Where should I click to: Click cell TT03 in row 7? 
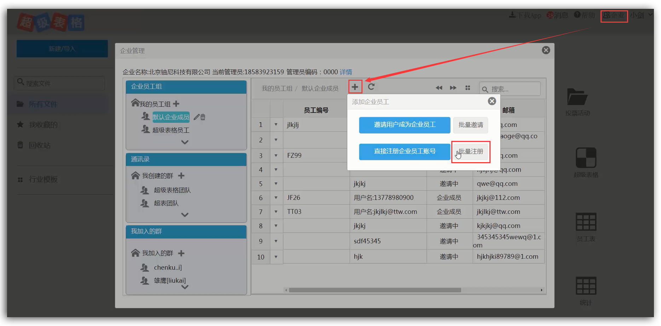click(x=316, y=212)
